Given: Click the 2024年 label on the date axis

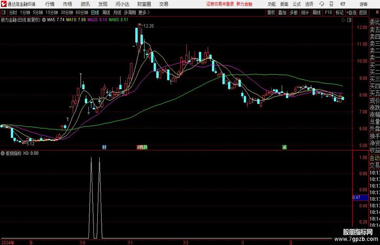Looking at the screenshot, I should 8,243.
